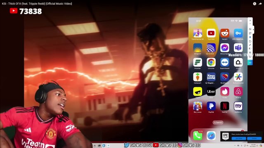The width and height of the screenshot is (264, 148).
Task: Click the share arrow on the YouTube video
Action: (260, 4)
